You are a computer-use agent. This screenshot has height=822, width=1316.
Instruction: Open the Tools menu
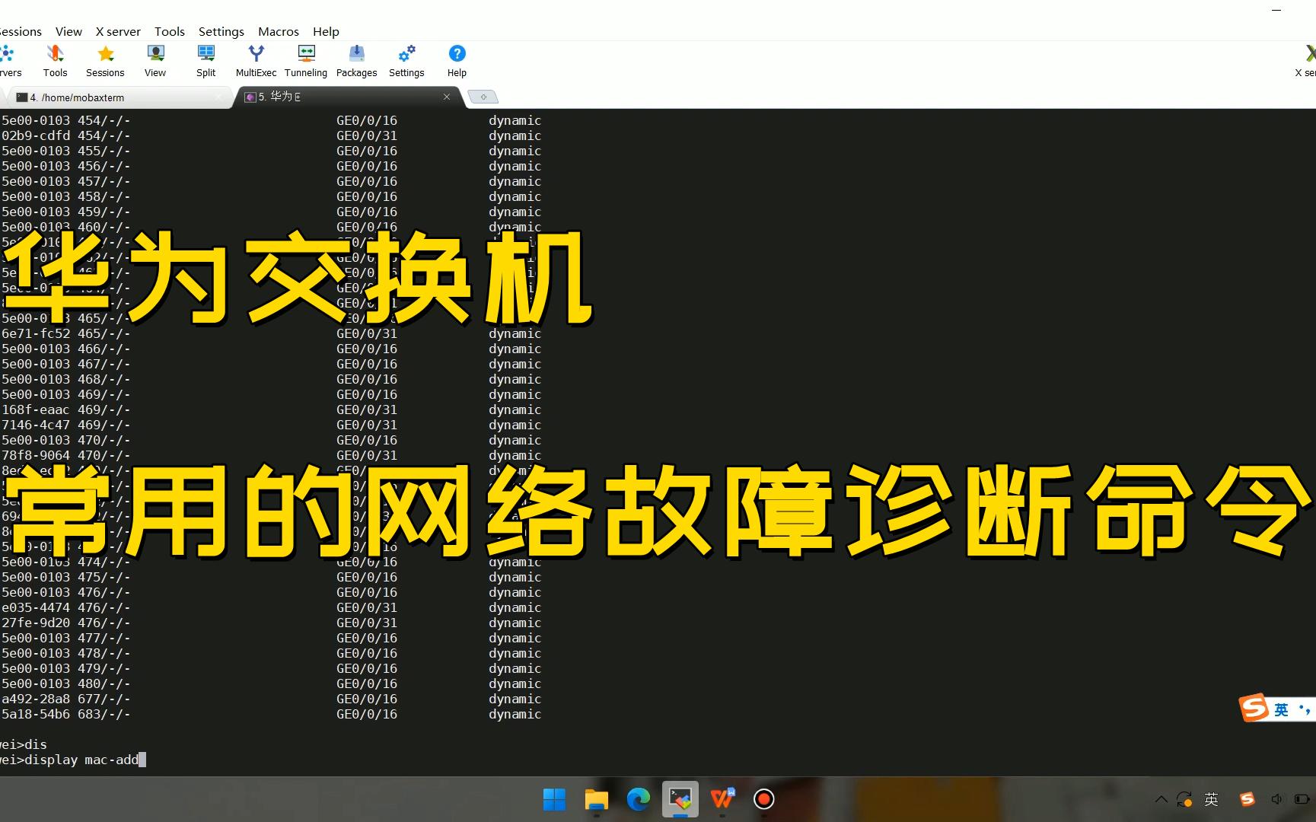[x=170, y=31]
